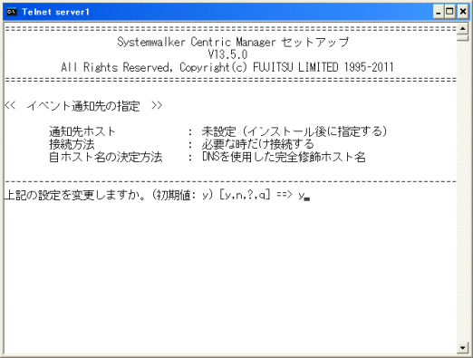Close the Telnet server1 window
Image resolution: width=473 pixels, height=358 pixels.
[462, 12]
